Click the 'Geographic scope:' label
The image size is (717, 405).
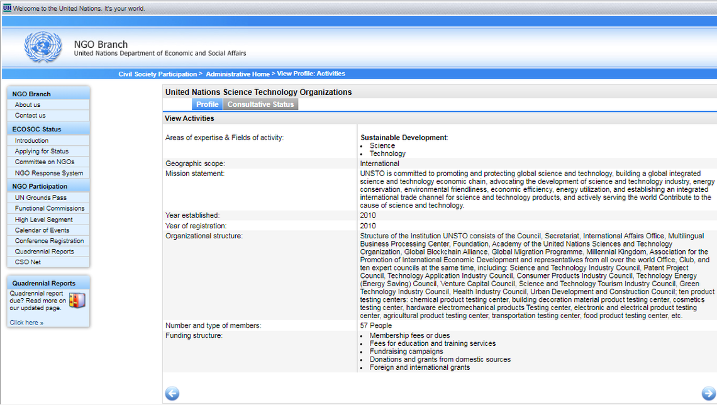pyautogui.click(x=195, y=164)
